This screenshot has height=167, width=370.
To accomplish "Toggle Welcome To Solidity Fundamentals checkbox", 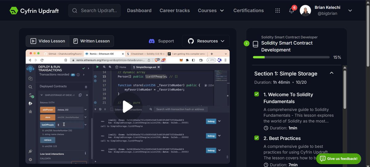I will [x=257, y=94].
